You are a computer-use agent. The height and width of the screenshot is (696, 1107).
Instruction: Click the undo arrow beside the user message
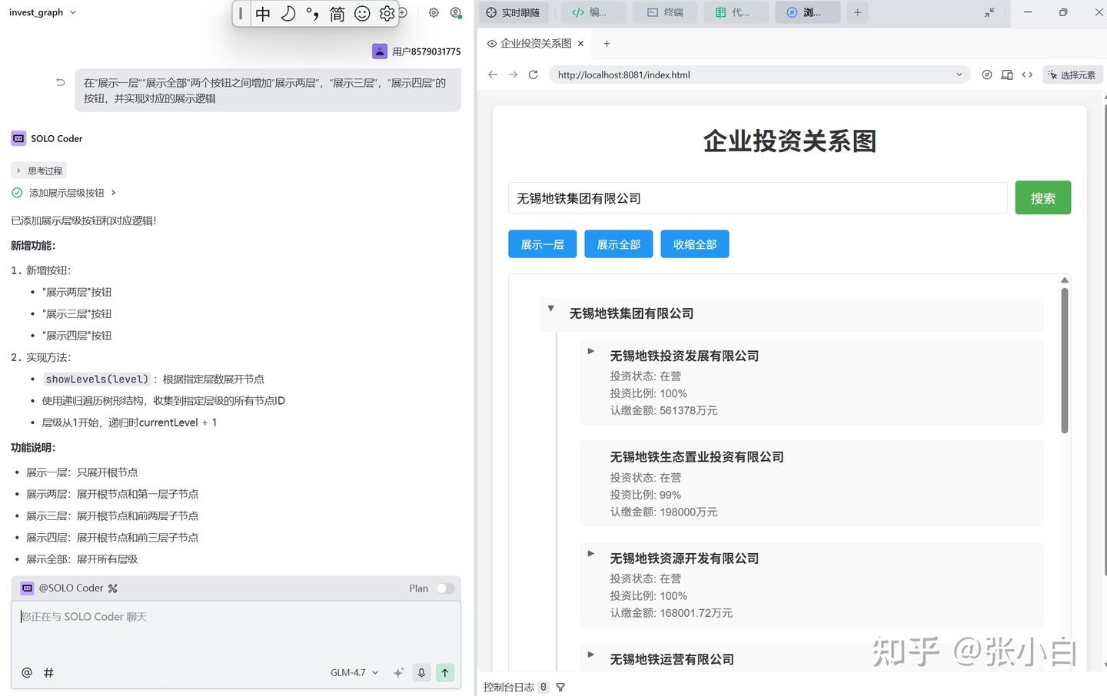point(61,82)
